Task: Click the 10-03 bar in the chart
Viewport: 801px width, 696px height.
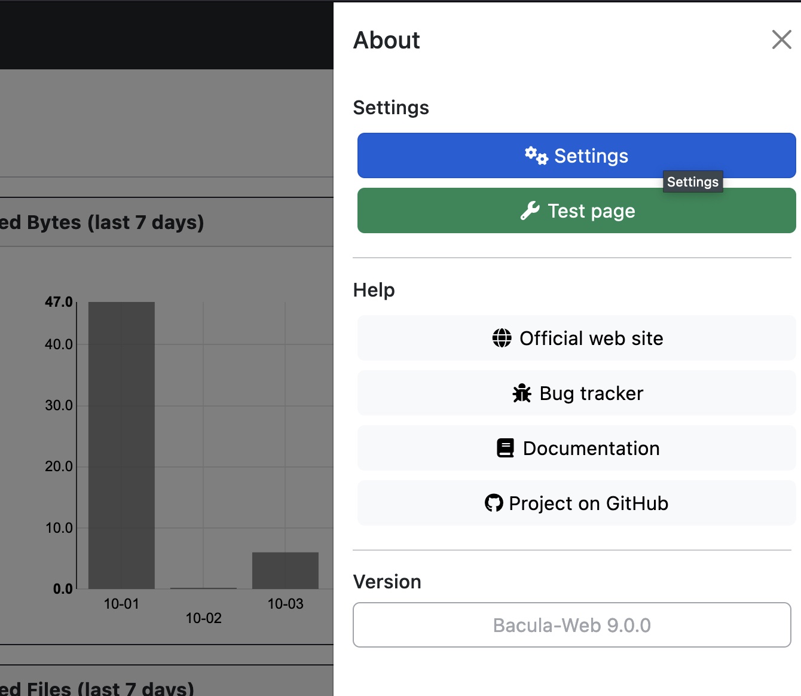Action: click(285, 570)
